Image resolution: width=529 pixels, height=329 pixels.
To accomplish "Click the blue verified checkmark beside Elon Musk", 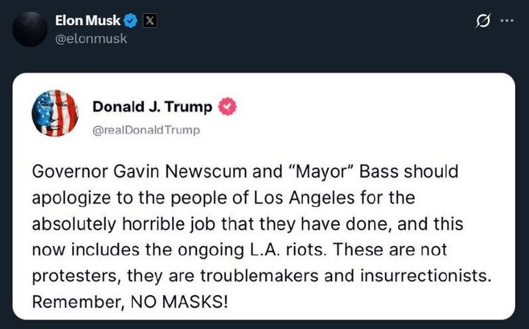I will [x=130, y=21].
